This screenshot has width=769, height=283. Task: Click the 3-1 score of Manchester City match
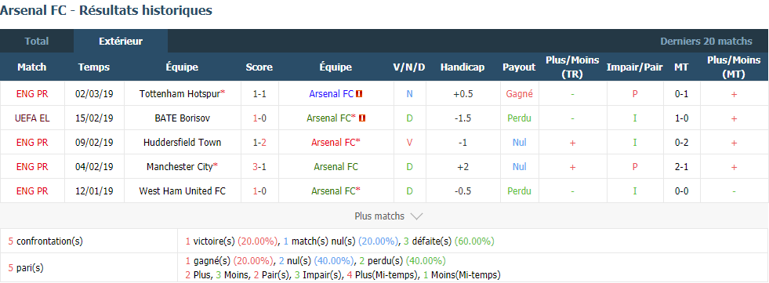259,167
